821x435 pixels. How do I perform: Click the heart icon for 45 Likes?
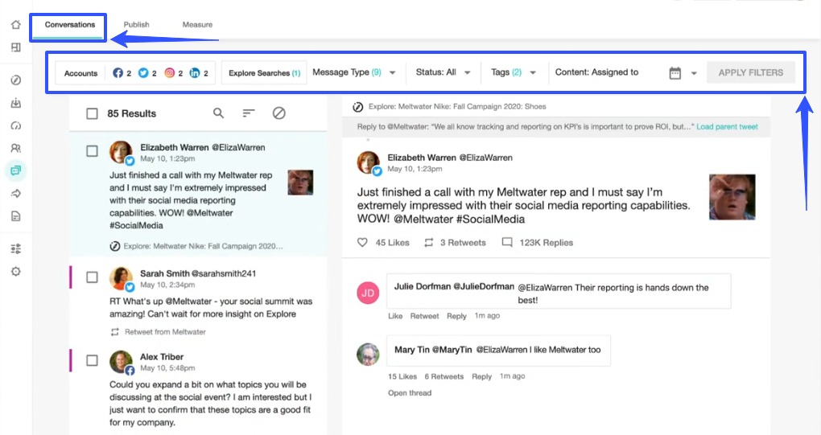point(362,242)
